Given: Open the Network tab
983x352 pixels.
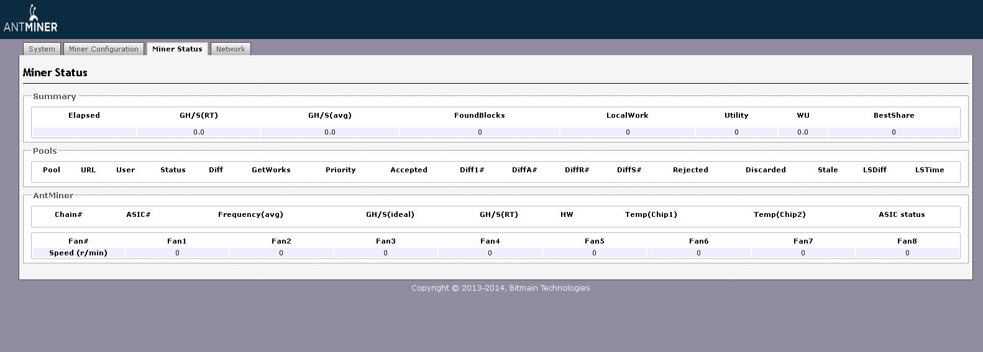Looking at the screenshot, I should click(x=231, y=49).
